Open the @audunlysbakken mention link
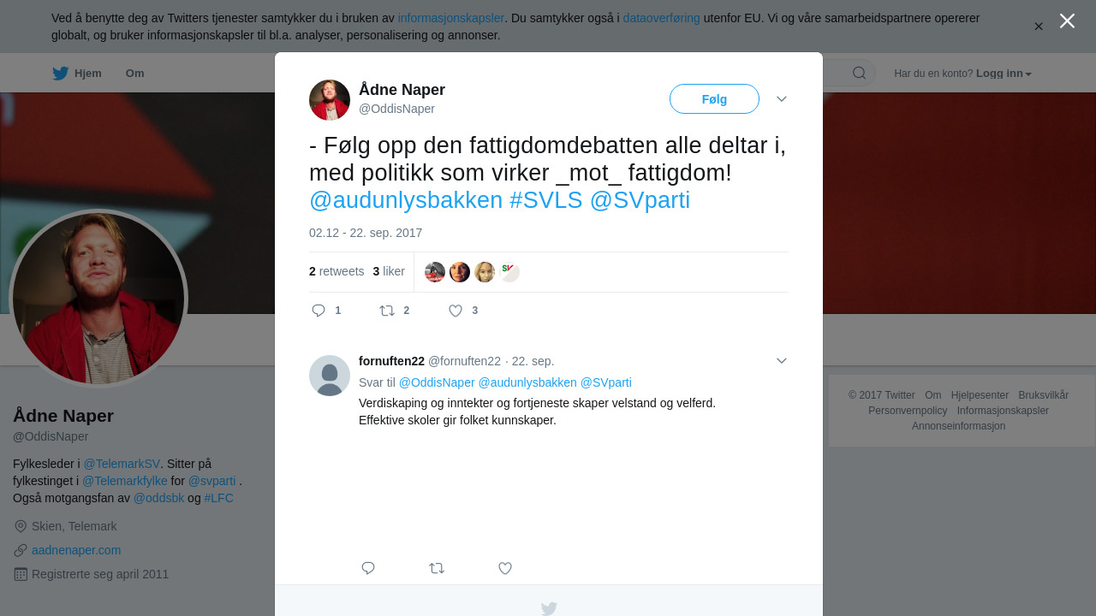The width and height of the screenshot is (1096, 616). tap(406, 200)
